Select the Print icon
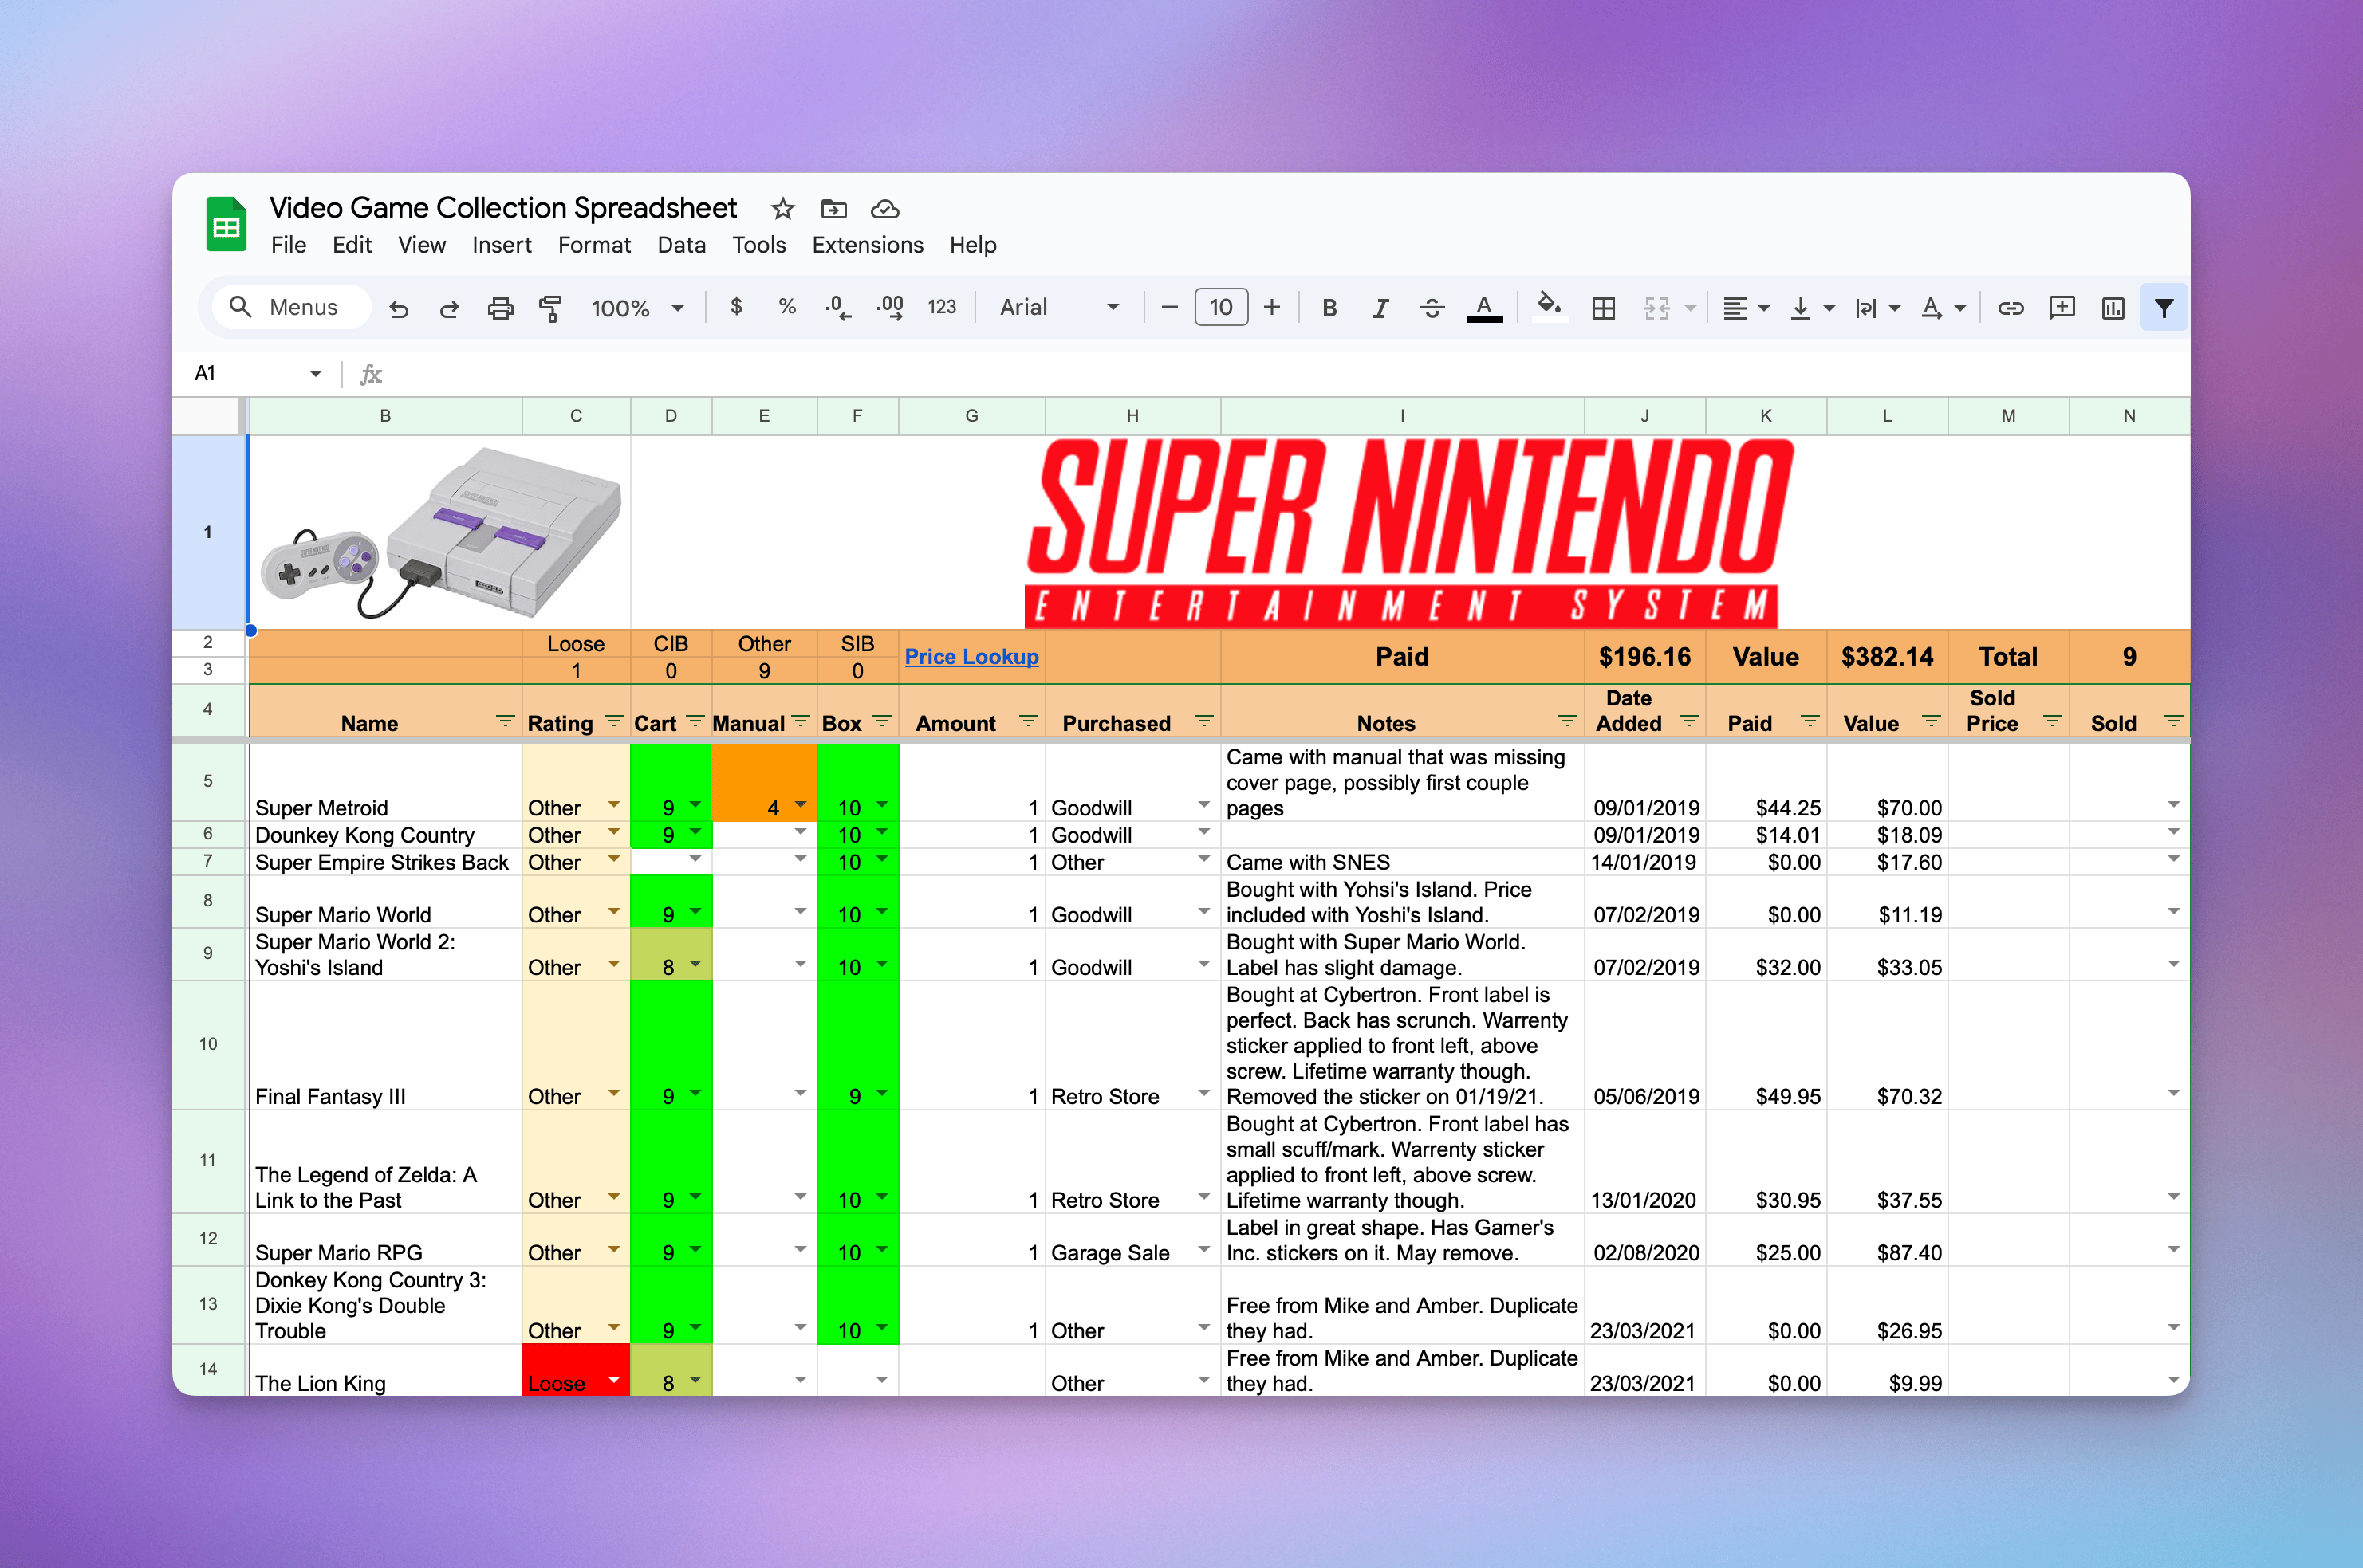This screenshot has height=1568, width=2363. pos(500,308)
